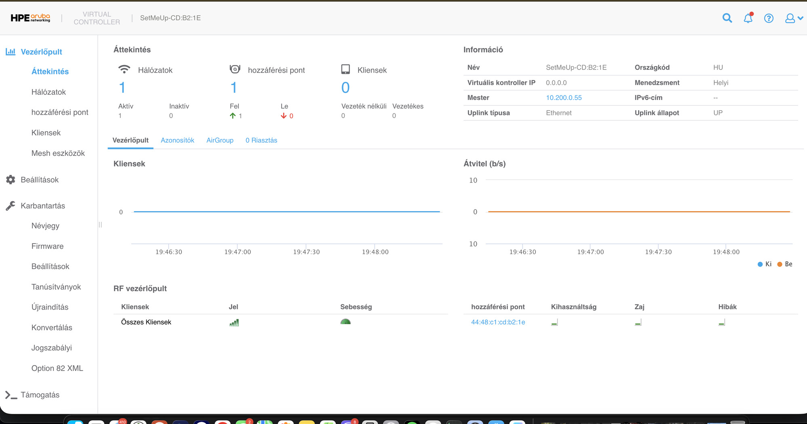Expand the Támogatás sidebar section

40,395
